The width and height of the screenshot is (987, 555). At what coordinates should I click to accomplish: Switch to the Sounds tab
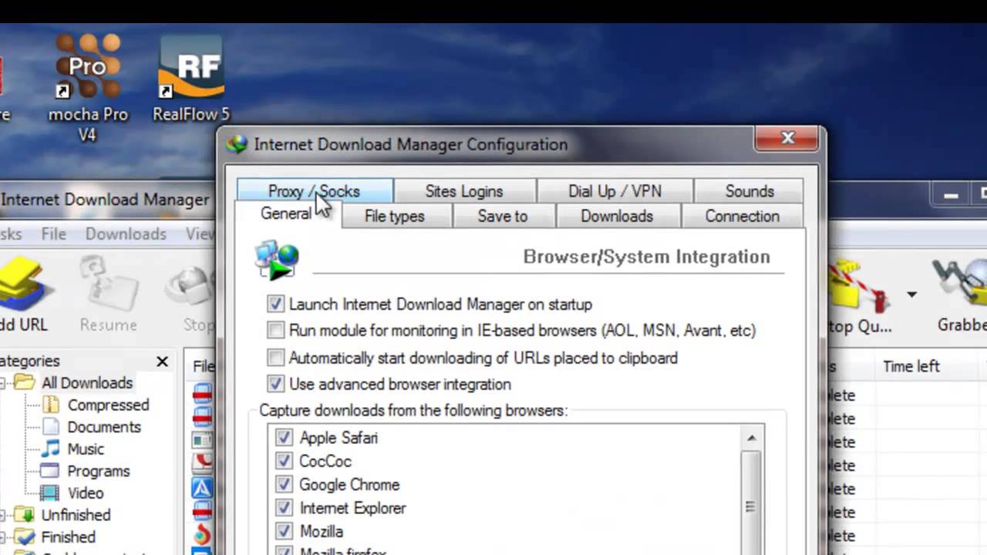click(750, 191)
